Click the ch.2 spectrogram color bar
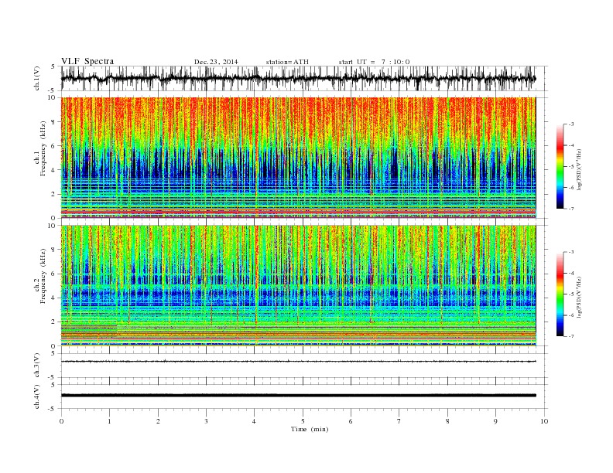613x473 pixels. 560,294
